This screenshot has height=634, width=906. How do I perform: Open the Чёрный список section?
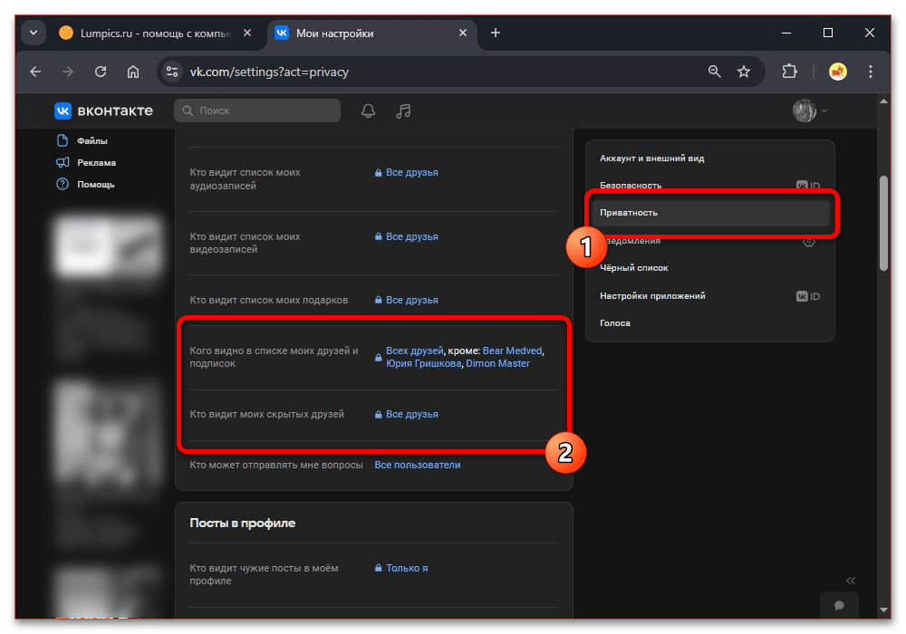coord(709,268)
